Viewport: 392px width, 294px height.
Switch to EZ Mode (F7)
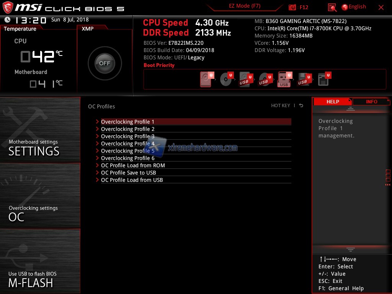coord(245,6)
